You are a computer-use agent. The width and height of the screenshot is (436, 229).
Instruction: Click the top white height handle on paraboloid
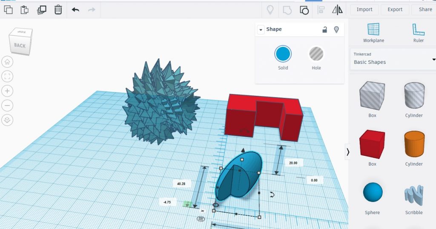pos(242,160)
